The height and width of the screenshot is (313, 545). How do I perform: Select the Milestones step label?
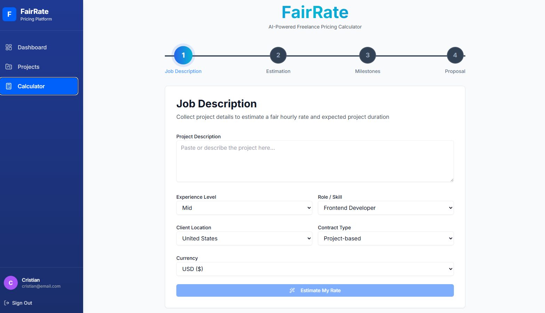[x=367, y=71]
